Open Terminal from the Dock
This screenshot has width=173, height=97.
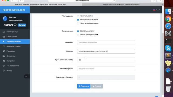pyautogui.click(x=168, y=41)
